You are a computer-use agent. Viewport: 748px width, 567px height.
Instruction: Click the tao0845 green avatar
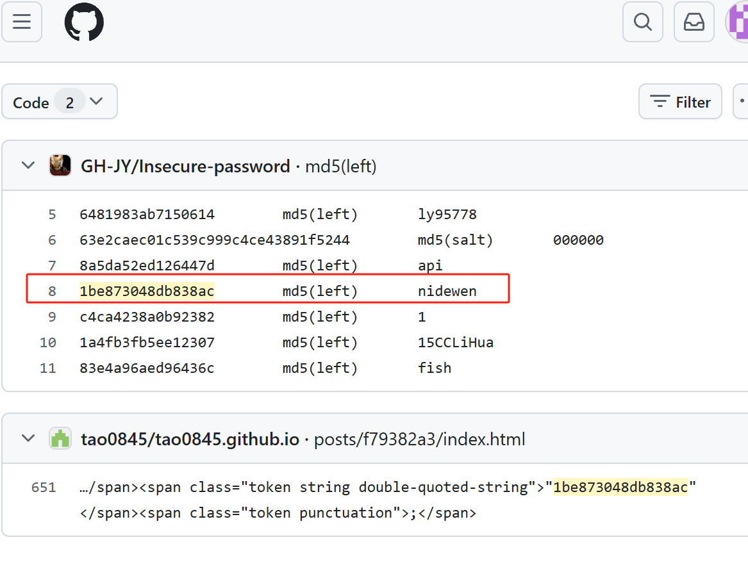[60, 438]
